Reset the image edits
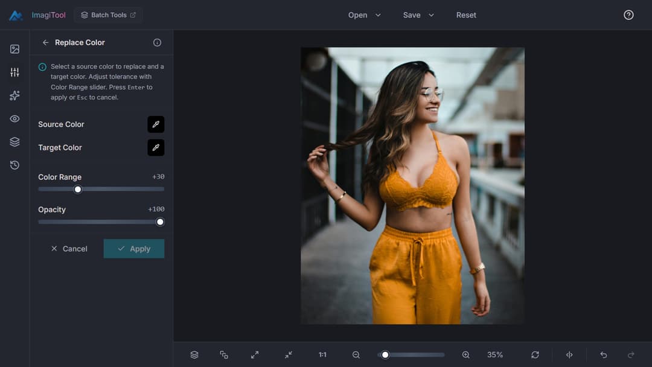652x367 pixels. coord(466,15)
